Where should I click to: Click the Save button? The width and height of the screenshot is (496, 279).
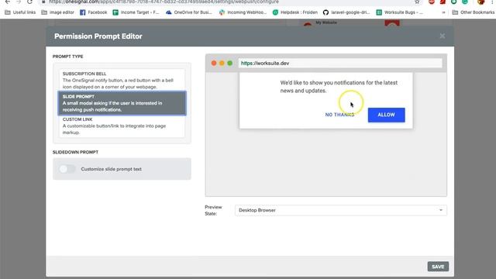click(438, 267)
